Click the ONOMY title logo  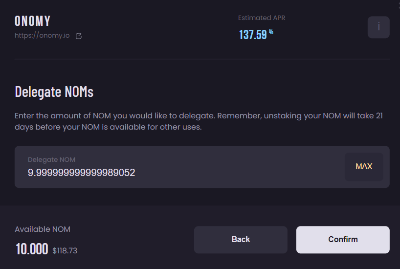(33, 21)
